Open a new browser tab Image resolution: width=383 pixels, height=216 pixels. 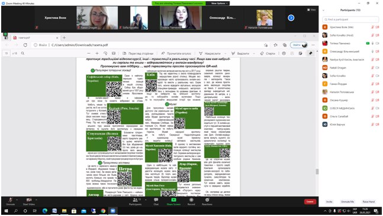[x=65, y=38]
